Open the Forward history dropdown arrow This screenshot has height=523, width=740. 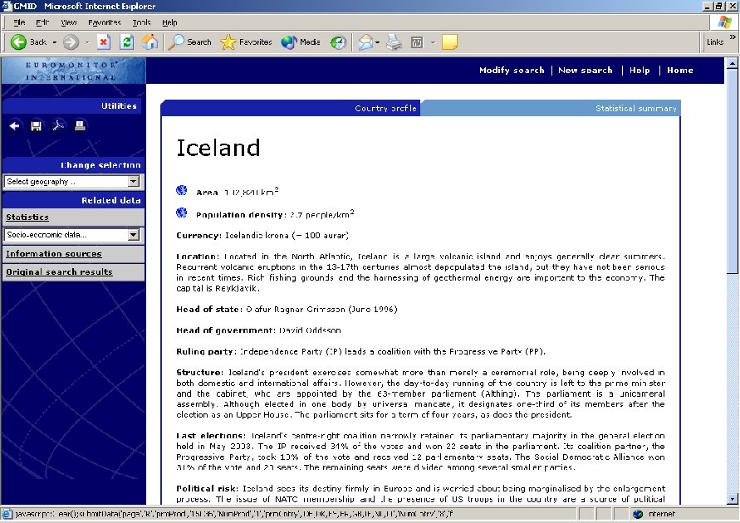(87, 42)
